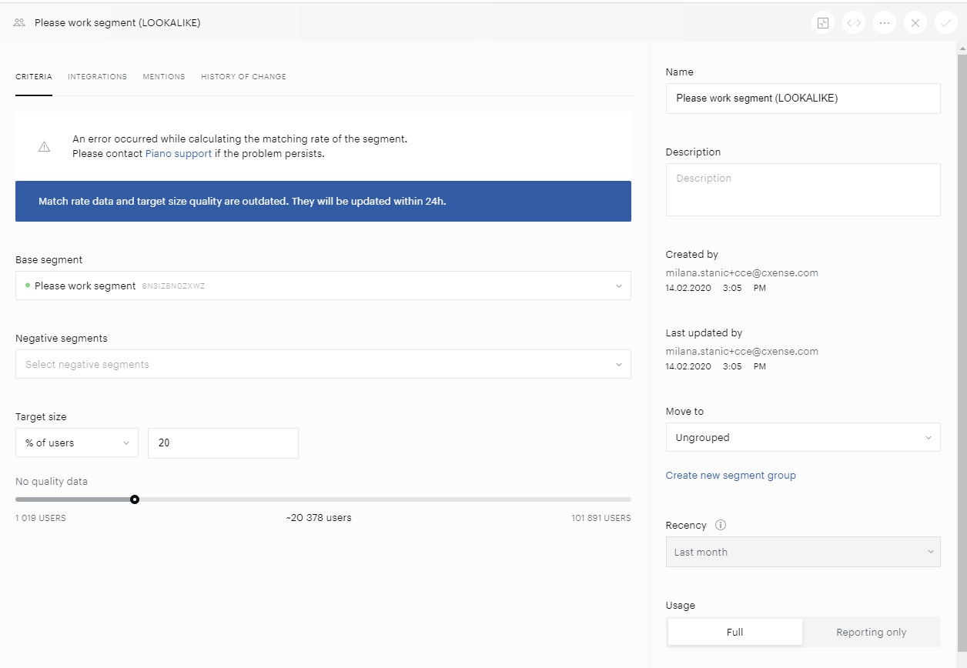Open the % of users dropdown
967x668 pixels.
tap(77, 443)
